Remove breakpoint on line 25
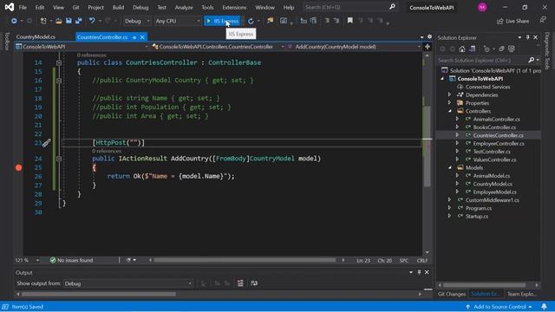The image size is (555, 312). [x=19, y=167]
